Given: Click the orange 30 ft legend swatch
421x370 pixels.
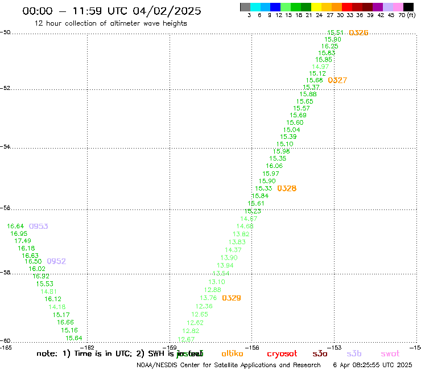Looking at the screenshot, I should 337,7.
